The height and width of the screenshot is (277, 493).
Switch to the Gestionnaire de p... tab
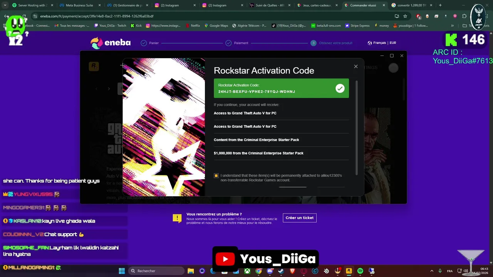[x=127, y=5]
